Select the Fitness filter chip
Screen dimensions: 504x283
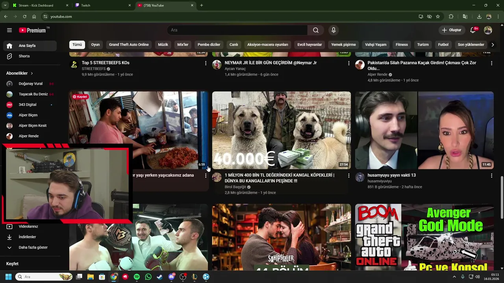pyautogui.click(x=402, y=45)
